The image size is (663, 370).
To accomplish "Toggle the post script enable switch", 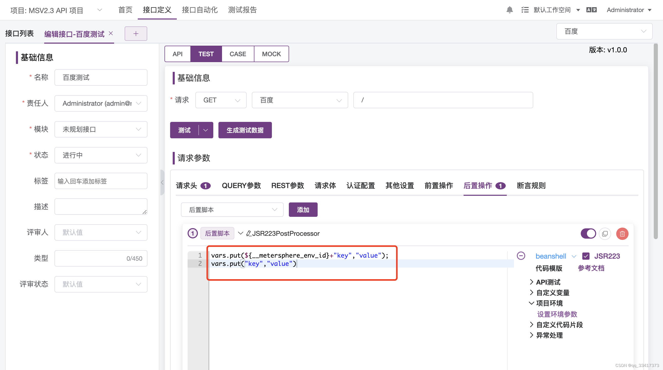I will tap(588, 233).
